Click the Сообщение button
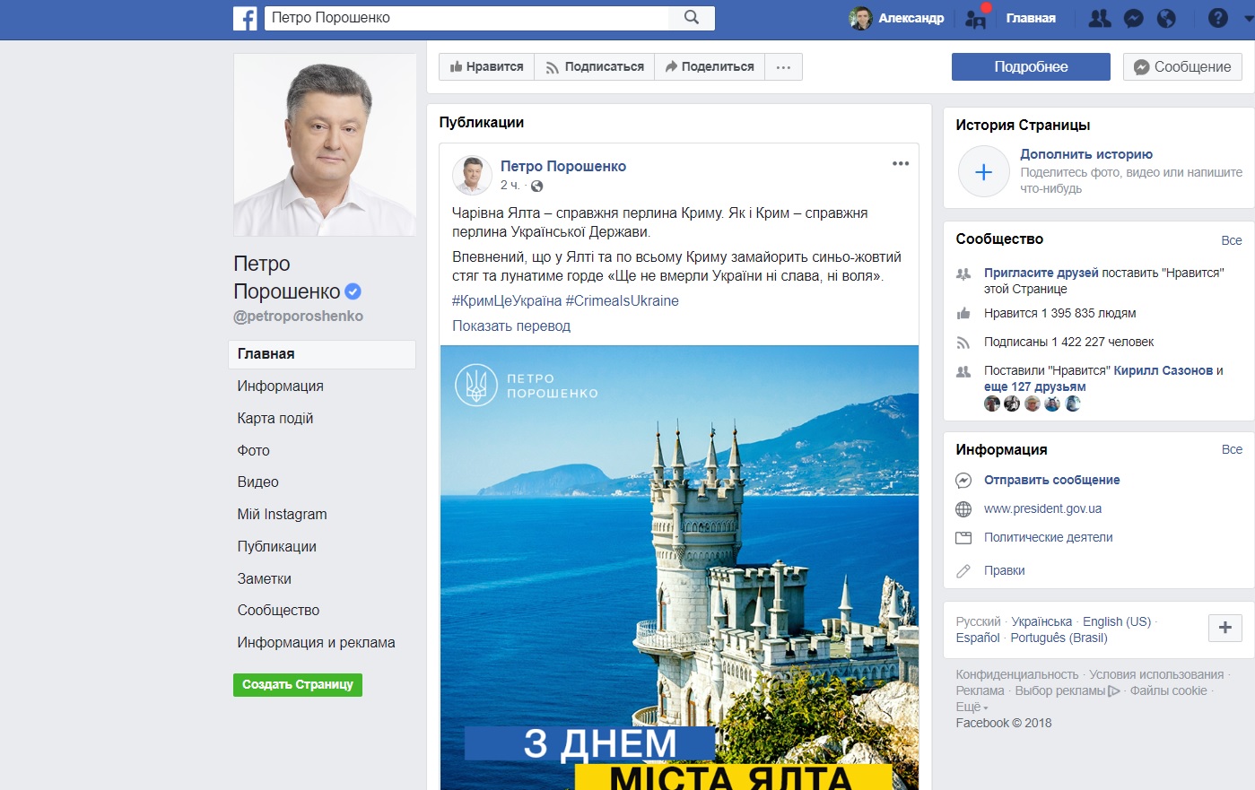 tap(1182, 67)
